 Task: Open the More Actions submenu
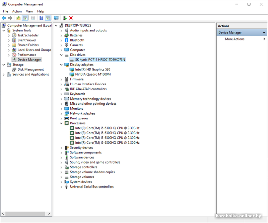[242, 39]
